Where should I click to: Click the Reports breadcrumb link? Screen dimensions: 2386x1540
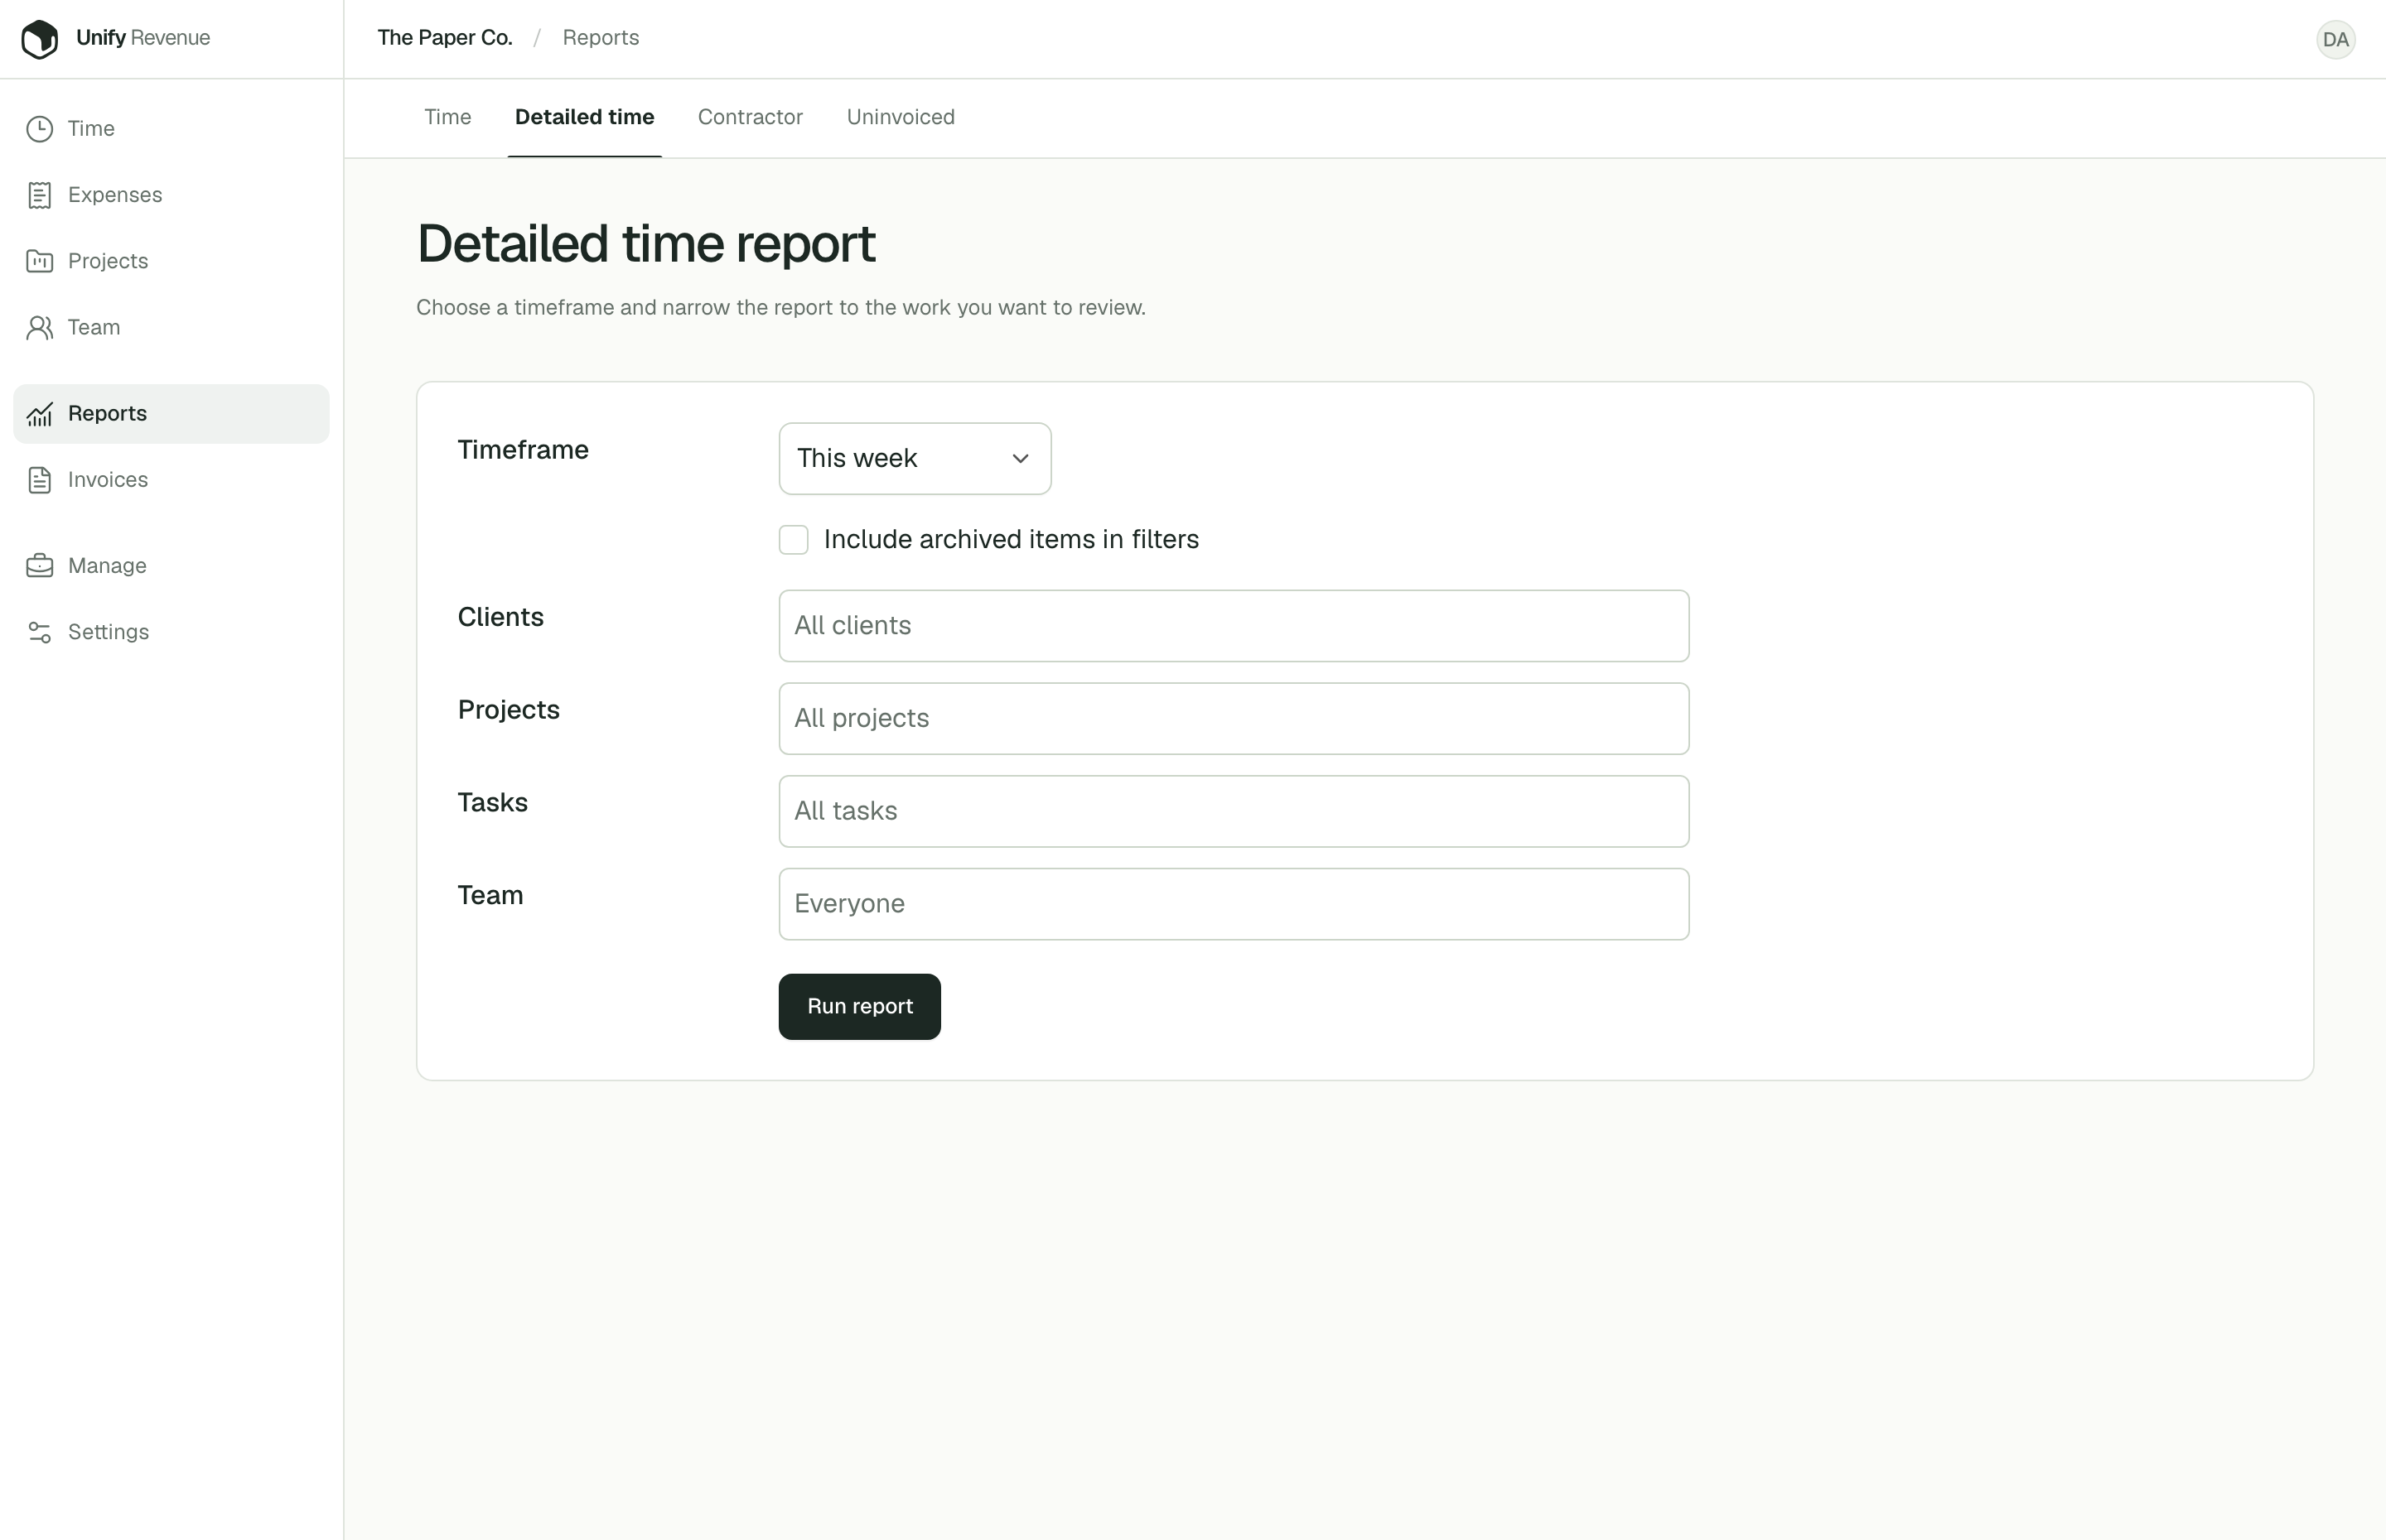pos(601,38)
